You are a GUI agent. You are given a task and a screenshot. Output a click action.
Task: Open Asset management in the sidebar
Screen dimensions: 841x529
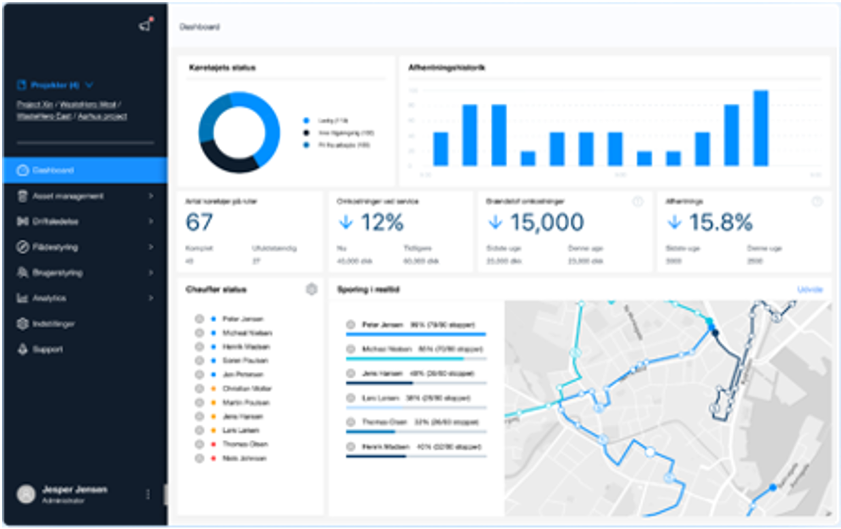coord(85,196)
